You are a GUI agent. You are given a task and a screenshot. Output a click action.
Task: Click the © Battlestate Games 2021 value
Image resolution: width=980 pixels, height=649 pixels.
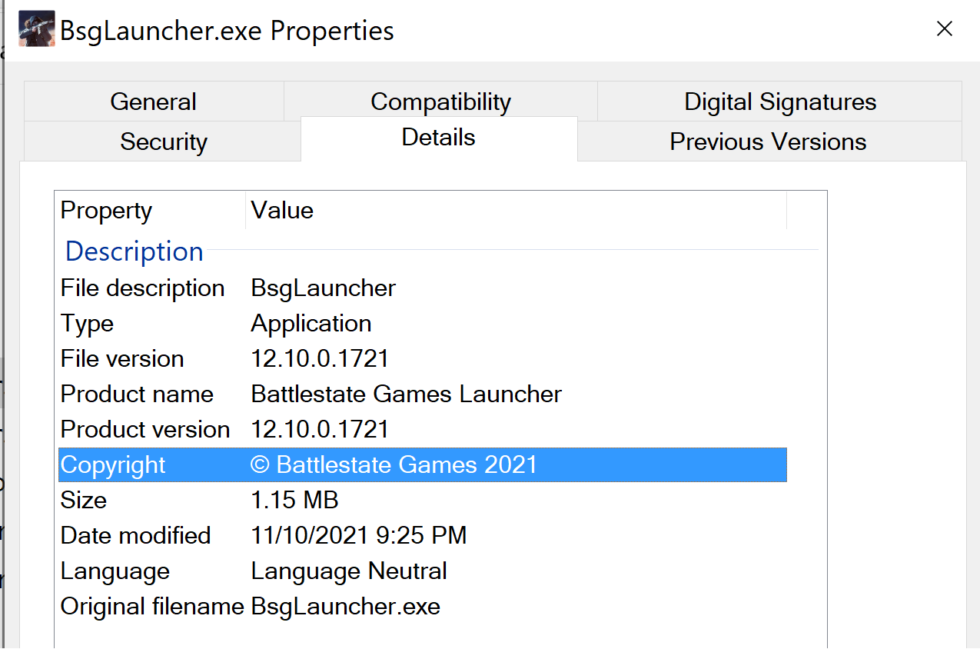[x=394, y=465]
